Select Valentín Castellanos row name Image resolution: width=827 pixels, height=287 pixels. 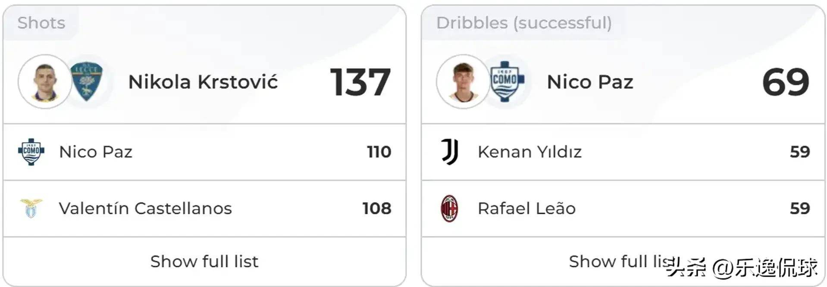click(x=145, y=208)
